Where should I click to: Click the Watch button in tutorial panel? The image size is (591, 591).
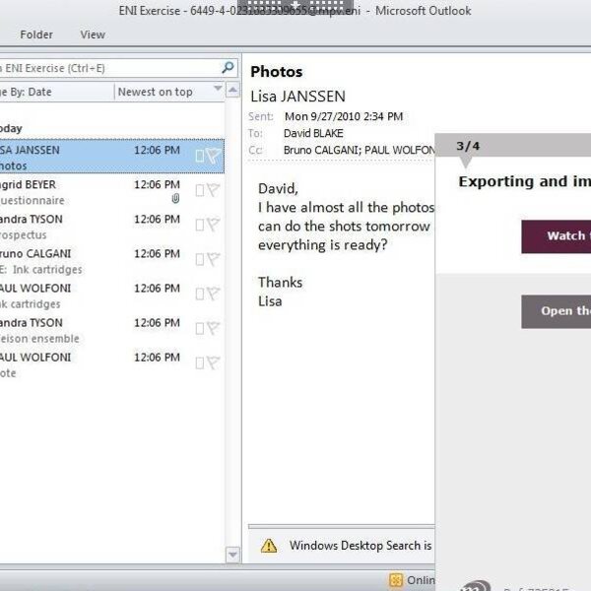[557, 236]
